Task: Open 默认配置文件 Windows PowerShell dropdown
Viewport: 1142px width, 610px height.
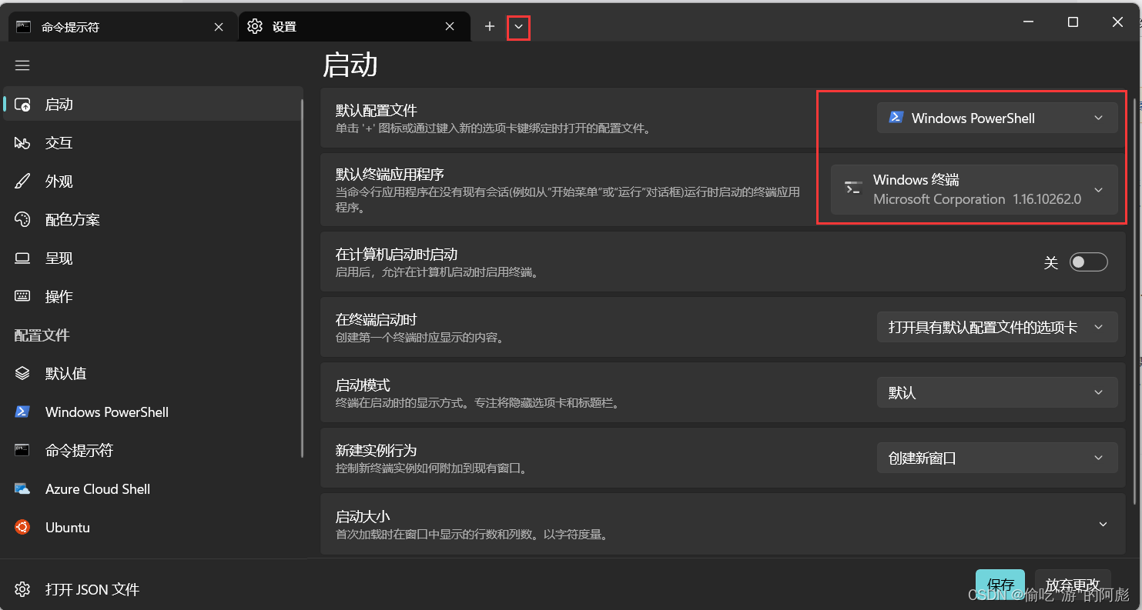Action: [x=997, y=118]
